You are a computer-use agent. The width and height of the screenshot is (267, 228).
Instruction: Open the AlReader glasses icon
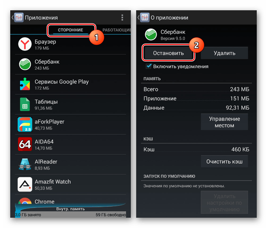pyautogui.click(x=25, y=164)
